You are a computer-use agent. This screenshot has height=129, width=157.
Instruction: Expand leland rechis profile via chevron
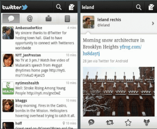click(153, 23)
